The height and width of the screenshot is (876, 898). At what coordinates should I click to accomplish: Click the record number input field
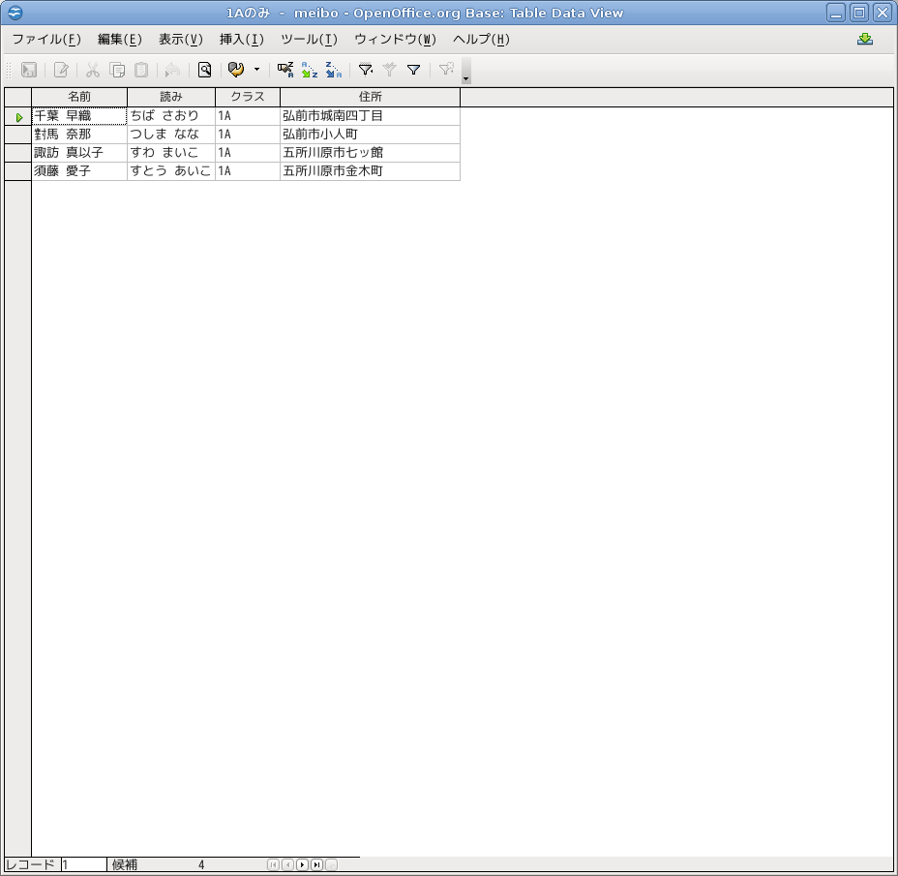[x=83, y=864]
